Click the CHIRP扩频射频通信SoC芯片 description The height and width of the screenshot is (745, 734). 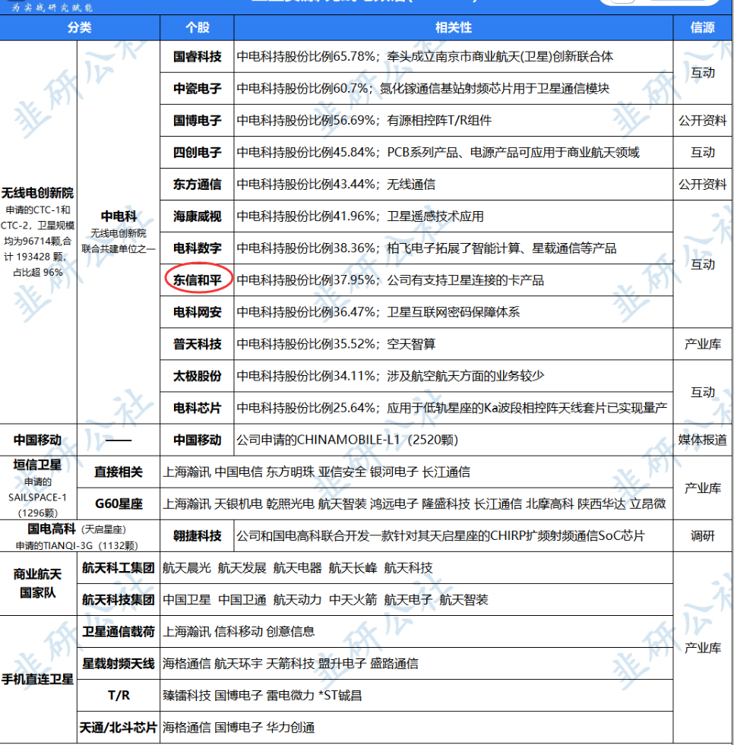click(454, 536)
